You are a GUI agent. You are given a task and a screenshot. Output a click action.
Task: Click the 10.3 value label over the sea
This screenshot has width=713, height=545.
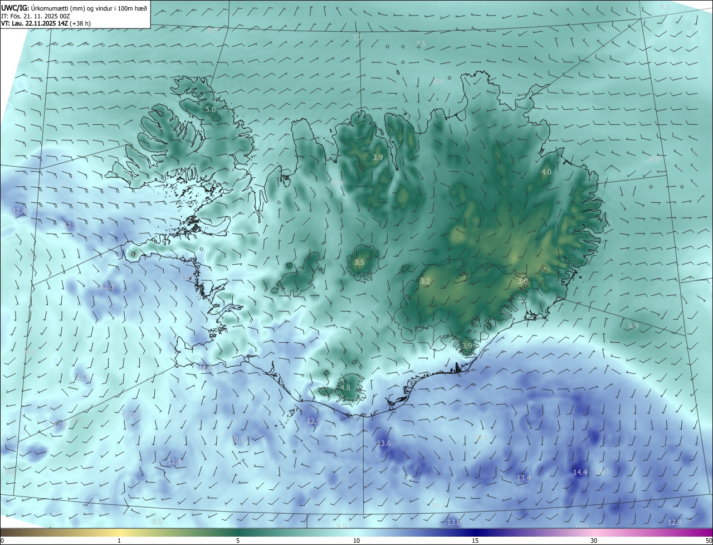(439, 505)
